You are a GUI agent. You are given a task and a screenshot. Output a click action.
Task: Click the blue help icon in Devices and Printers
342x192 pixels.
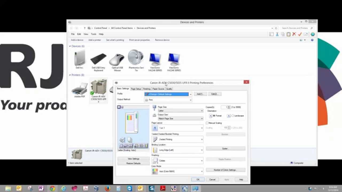[312, 40]
